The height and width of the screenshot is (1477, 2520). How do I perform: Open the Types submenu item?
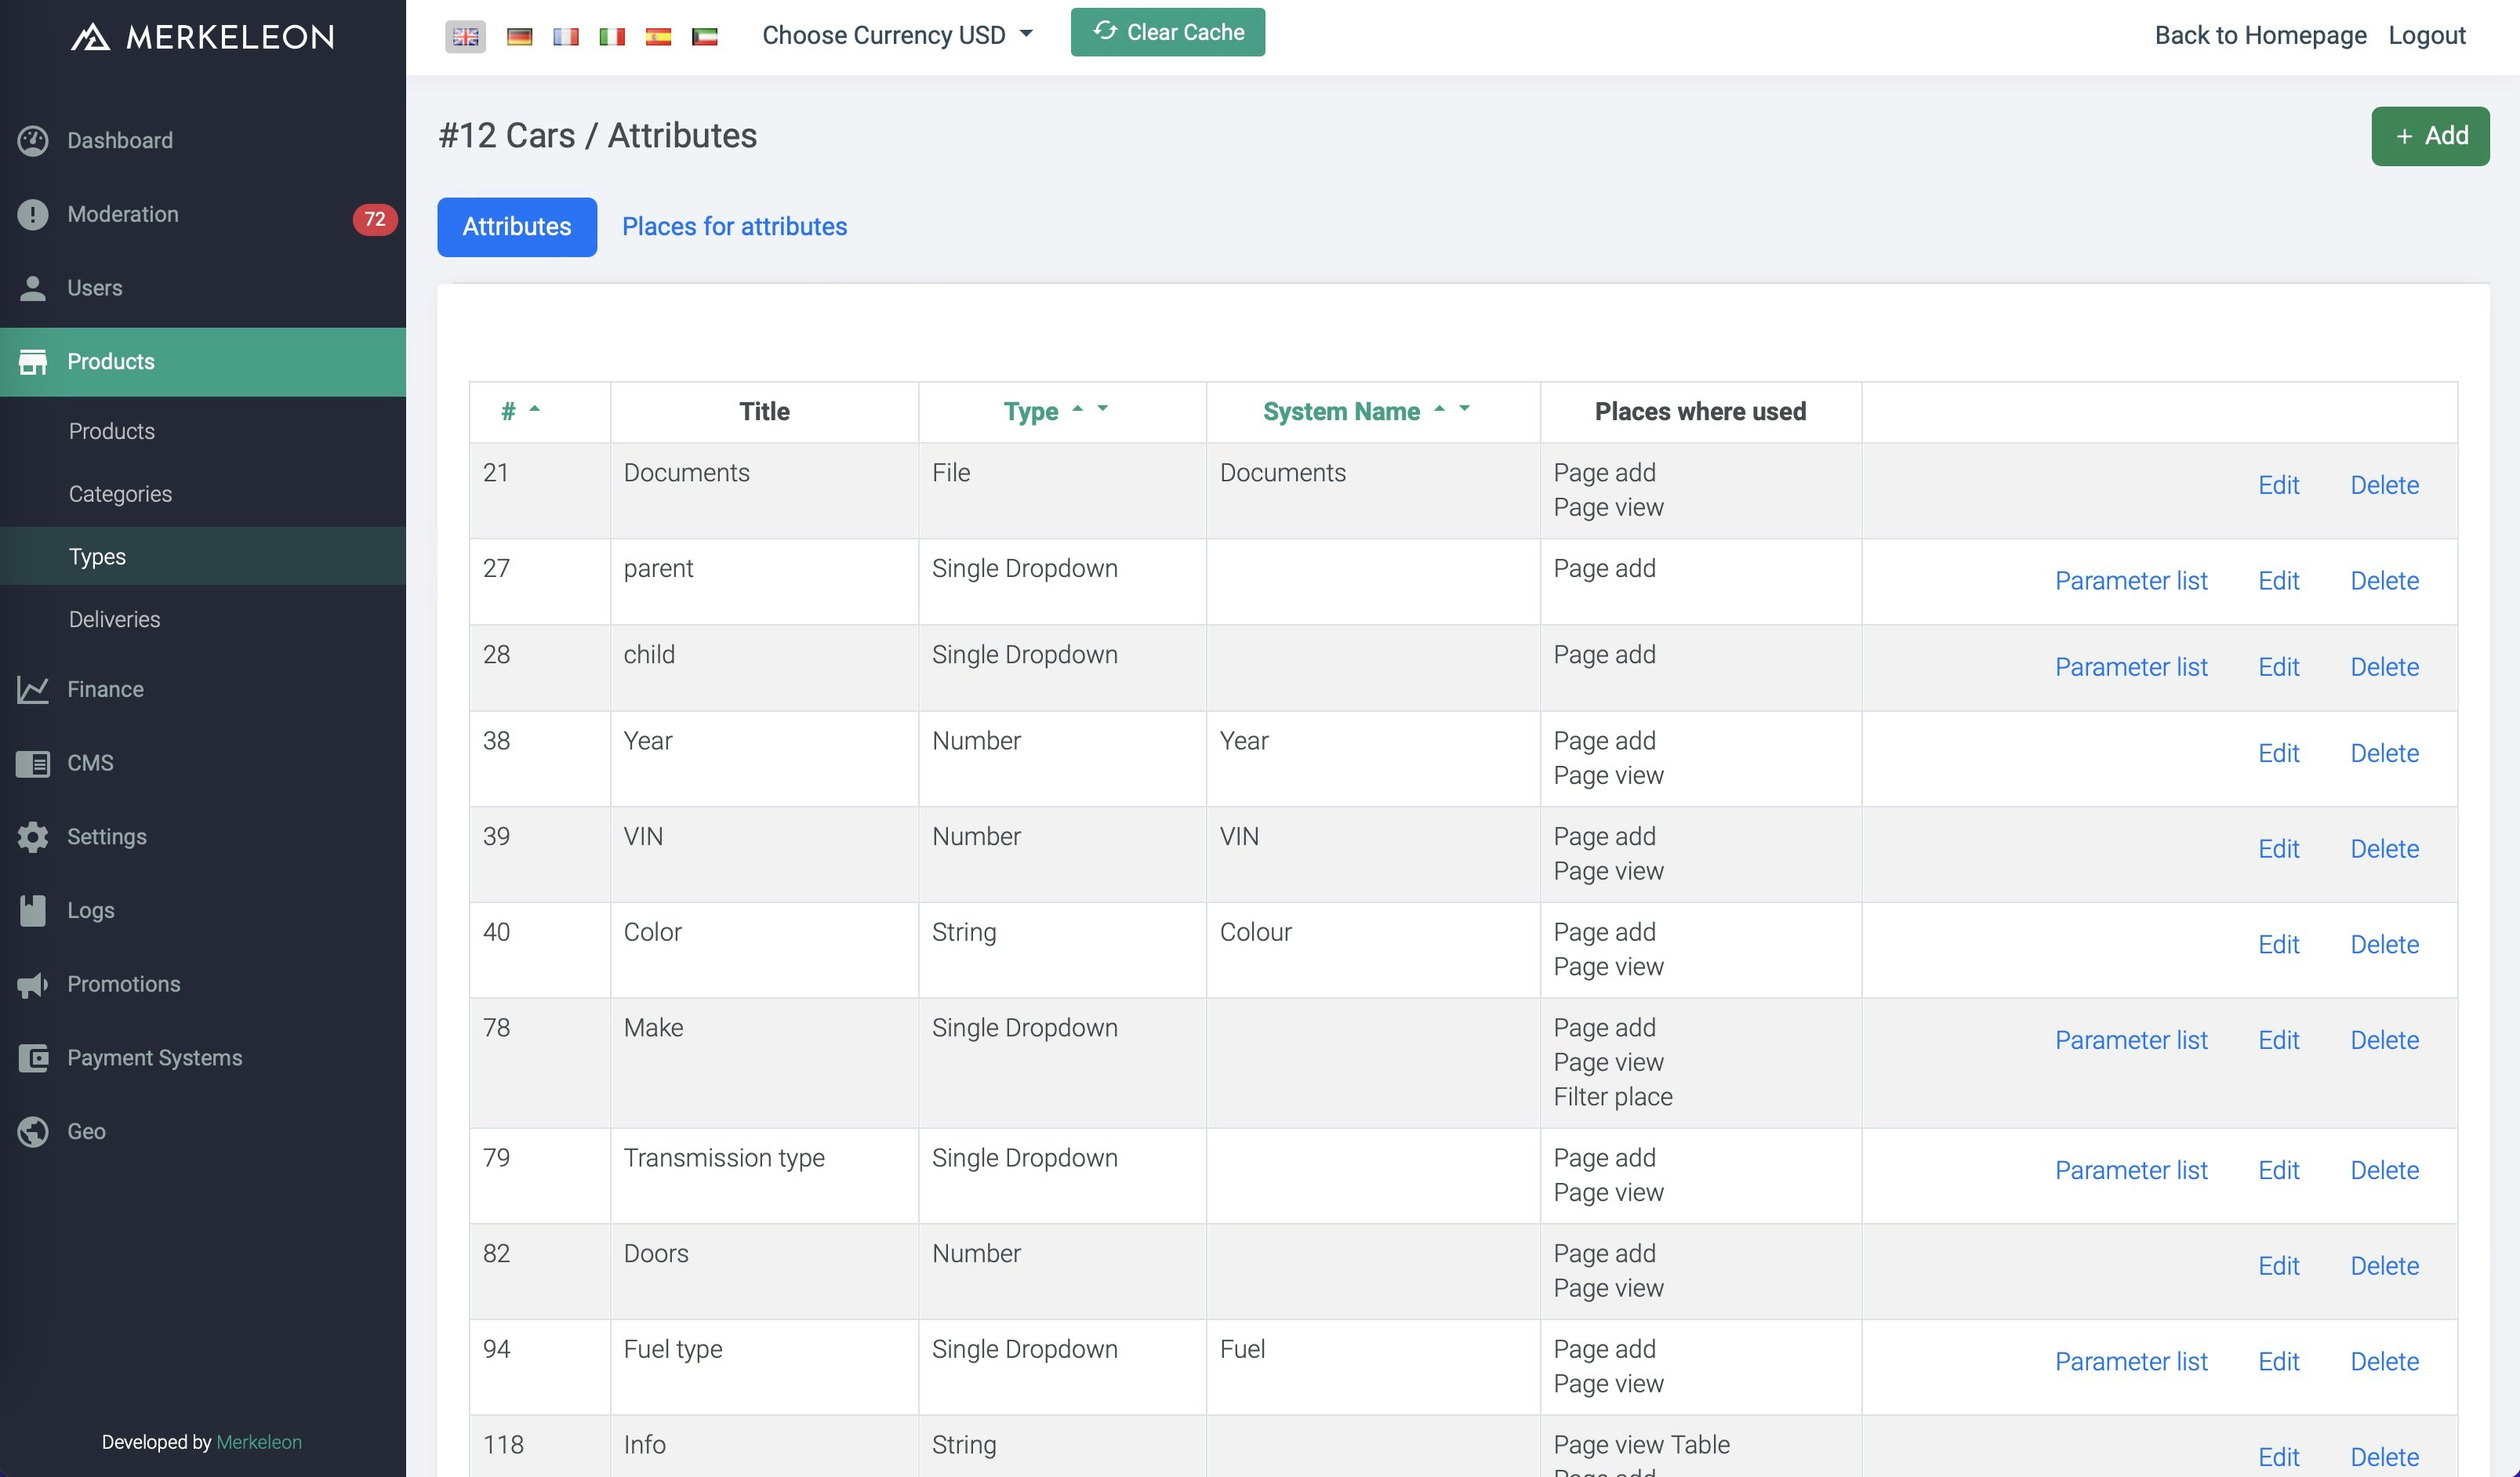[x=203, y=557]
